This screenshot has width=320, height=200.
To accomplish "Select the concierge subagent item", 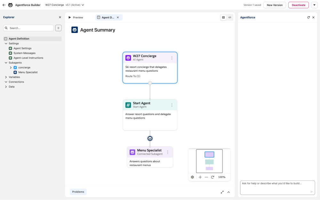I will tap(24, 67).
